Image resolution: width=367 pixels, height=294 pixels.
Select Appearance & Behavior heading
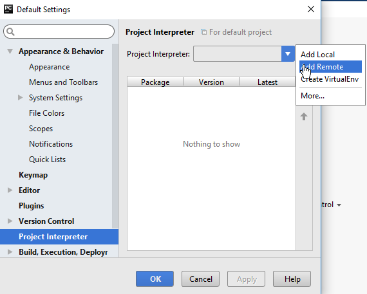[x=61, y=51]
